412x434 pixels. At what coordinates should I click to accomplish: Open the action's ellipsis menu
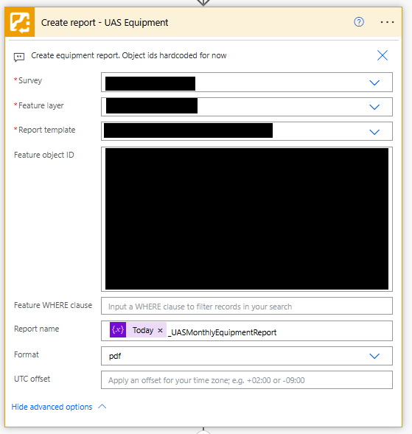coord(387,22)
